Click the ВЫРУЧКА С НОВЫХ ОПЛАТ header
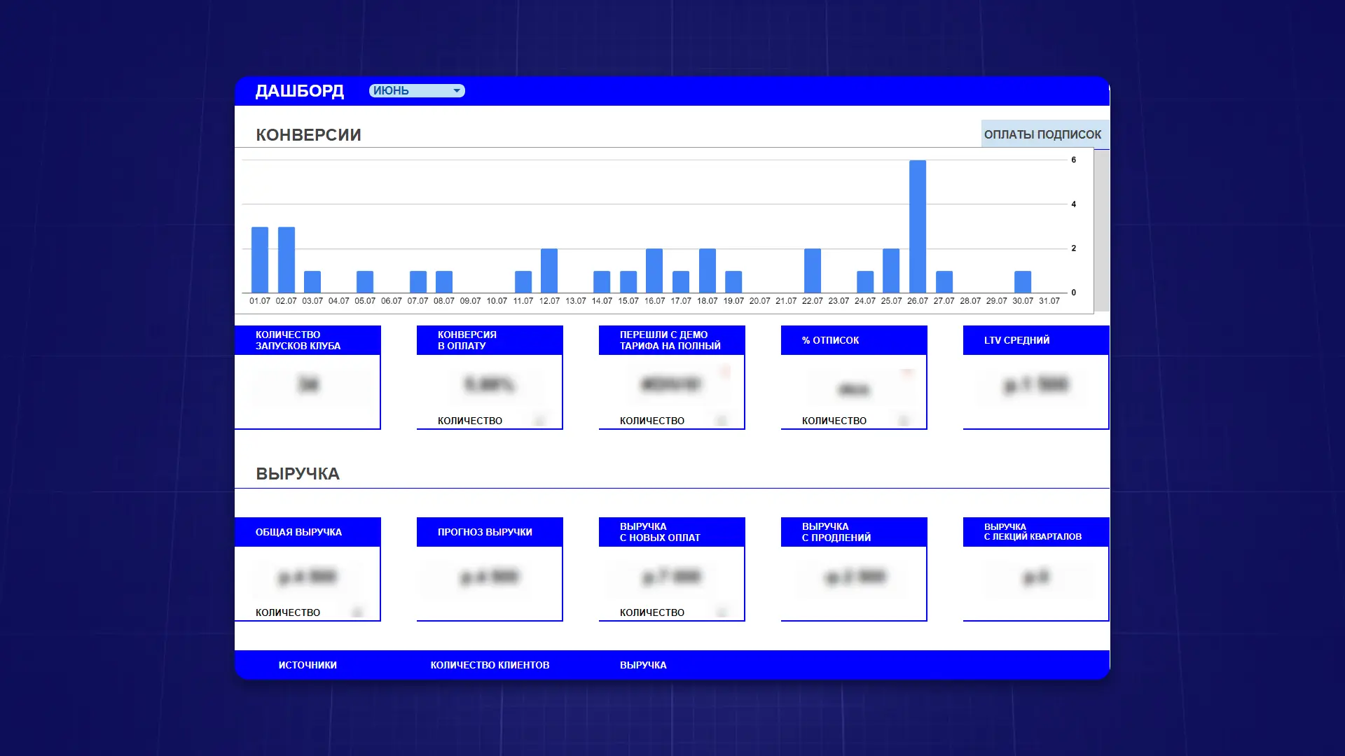 coord(671,532)
